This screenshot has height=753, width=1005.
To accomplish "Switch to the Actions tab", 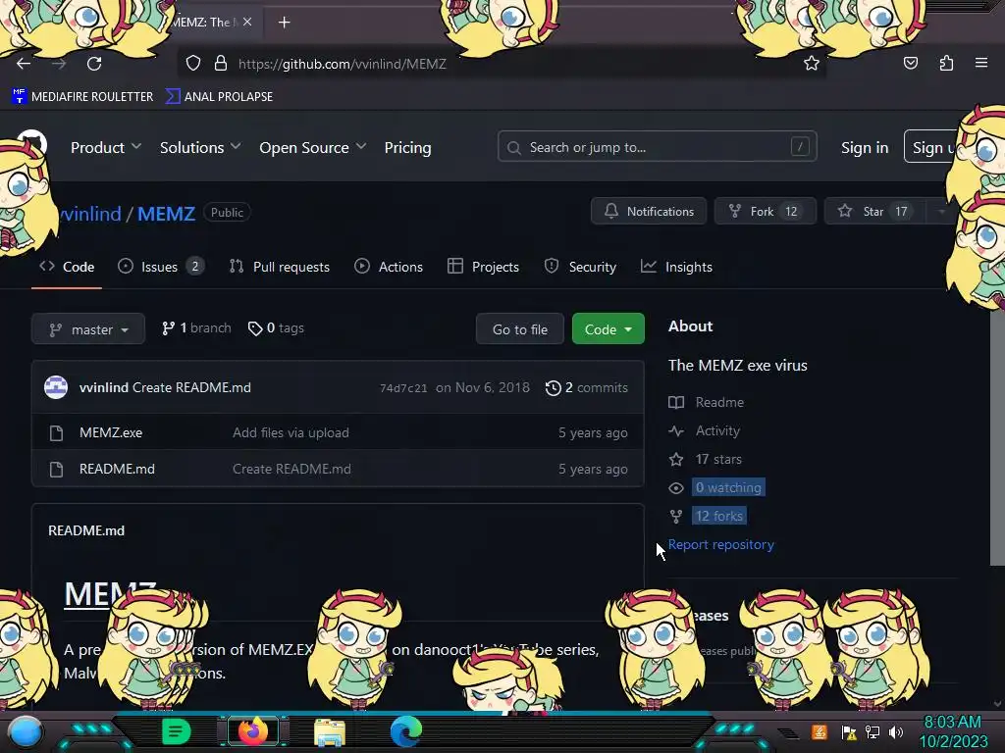I will [389, 267].
